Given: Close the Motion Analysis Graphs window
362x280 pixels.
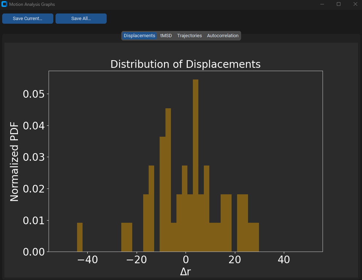Looking at the screenshot, I should (355, 4).
